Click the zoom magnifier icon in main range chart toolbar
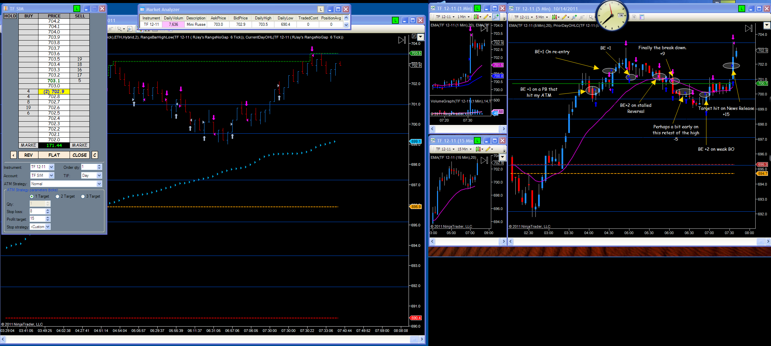Image resolution: width=771 pixels, height=346 pixels. click(130, 29)
